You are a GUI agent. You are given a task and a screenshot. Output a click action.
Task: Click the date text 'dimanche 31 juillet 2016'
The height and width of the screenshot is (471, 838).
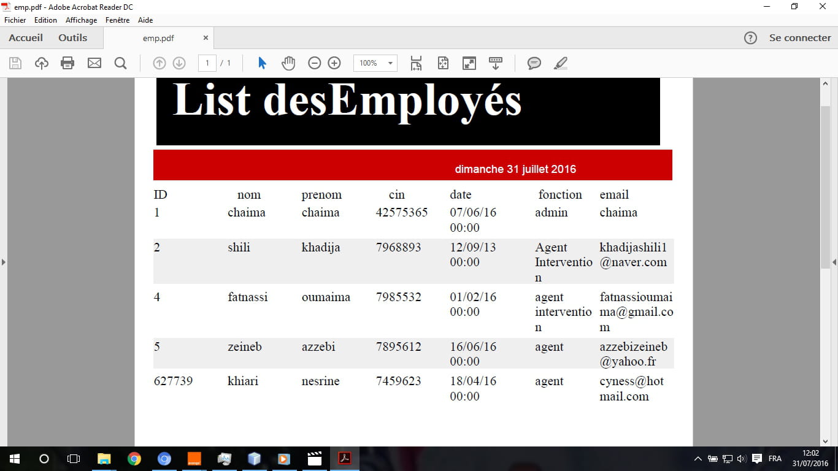pos(515,169)
